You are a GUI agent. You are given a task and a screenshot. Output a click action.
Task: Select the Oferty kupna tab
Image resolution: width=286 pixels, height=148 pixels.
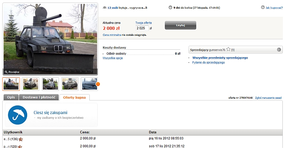point(74,98)
